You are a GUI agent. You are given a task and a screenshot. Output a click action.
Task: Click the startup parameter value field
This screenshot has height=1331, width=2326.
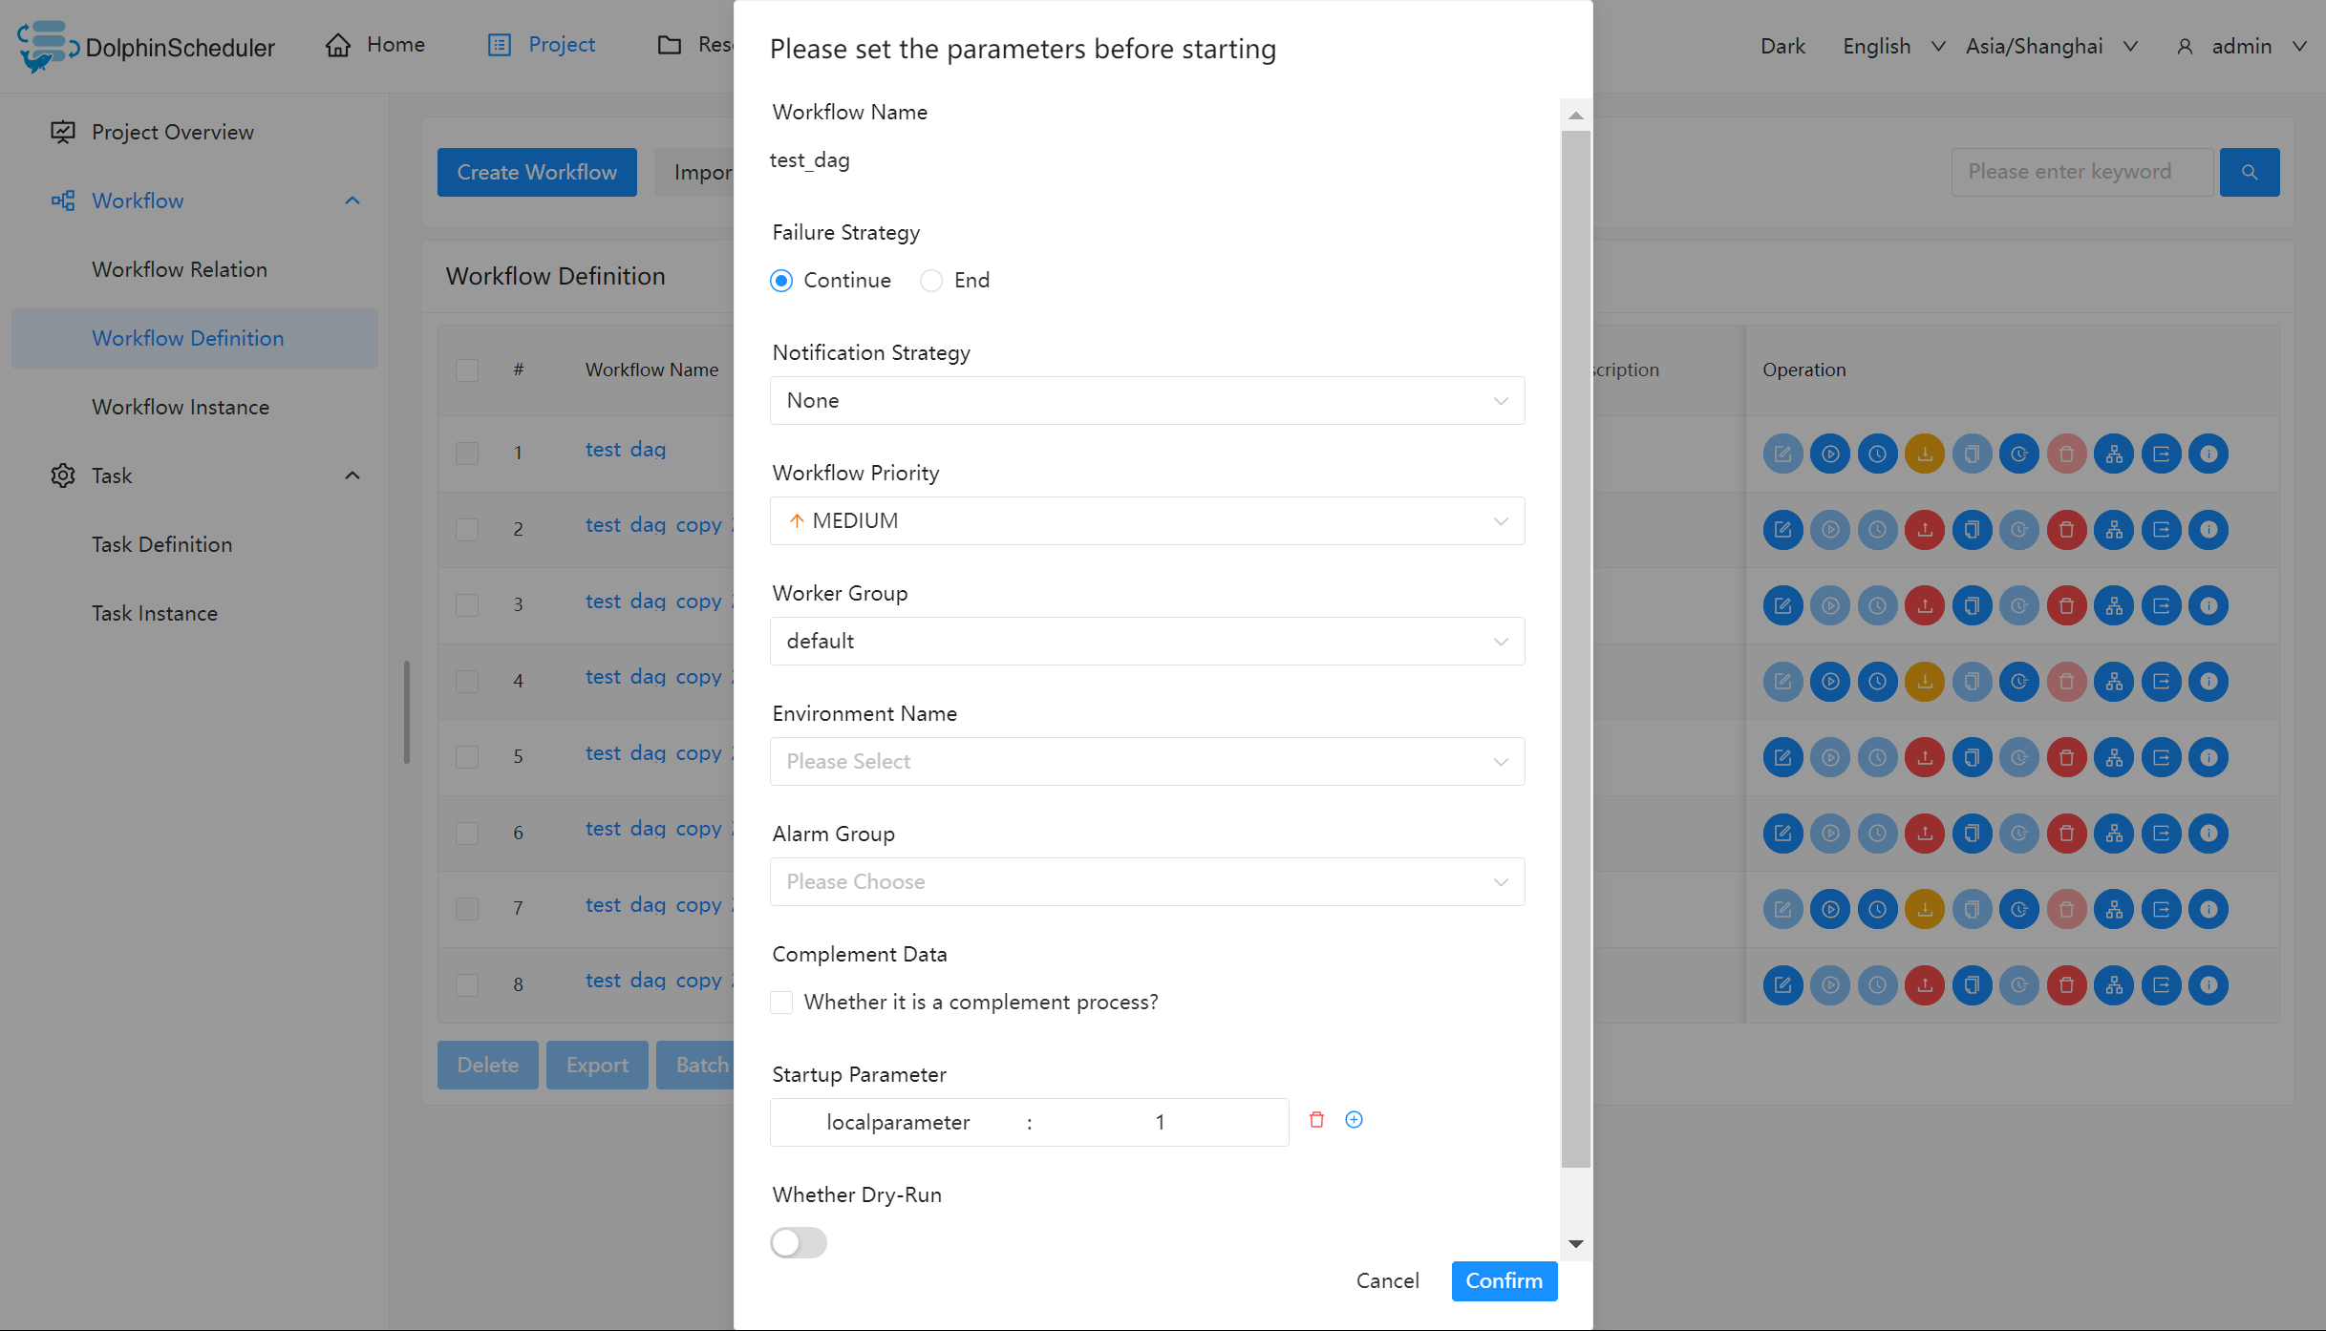(1160, 1122)
